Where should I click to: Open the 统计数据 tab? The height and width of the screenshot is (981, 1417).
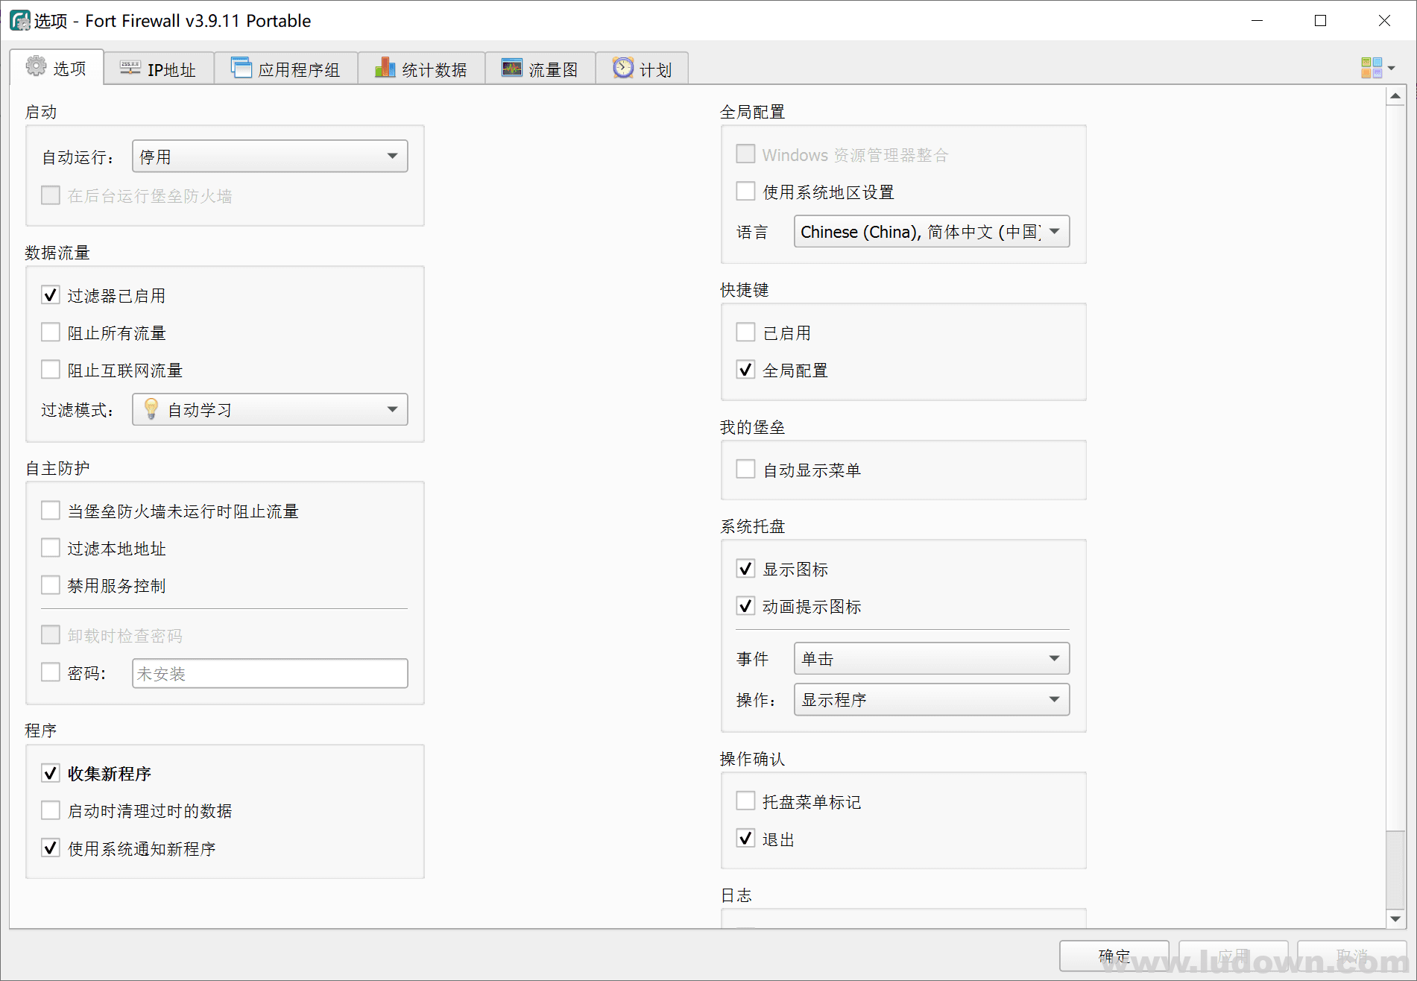coord(422,69)
